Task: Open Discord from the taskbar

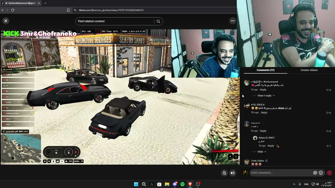Action: click(175, 184)
